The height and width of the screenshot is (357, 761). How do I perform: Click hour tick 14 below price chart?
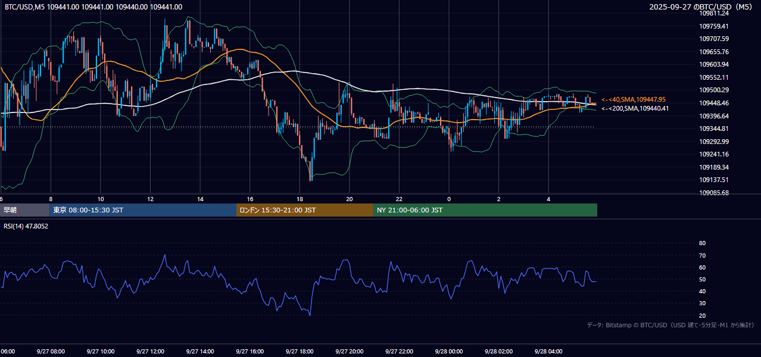(200, 199)
